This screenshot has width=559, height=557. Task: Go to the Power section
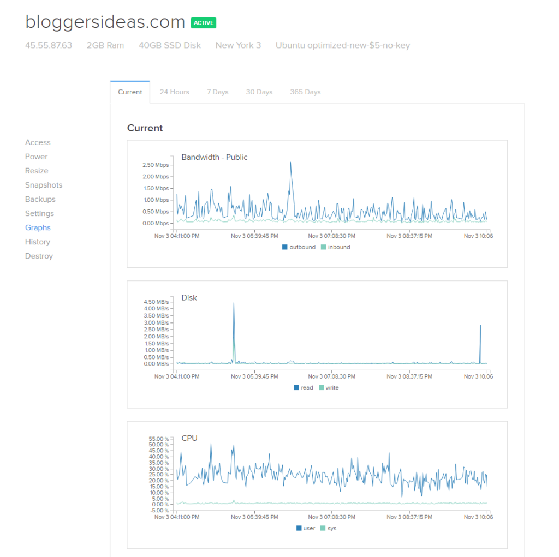point(36,157)
